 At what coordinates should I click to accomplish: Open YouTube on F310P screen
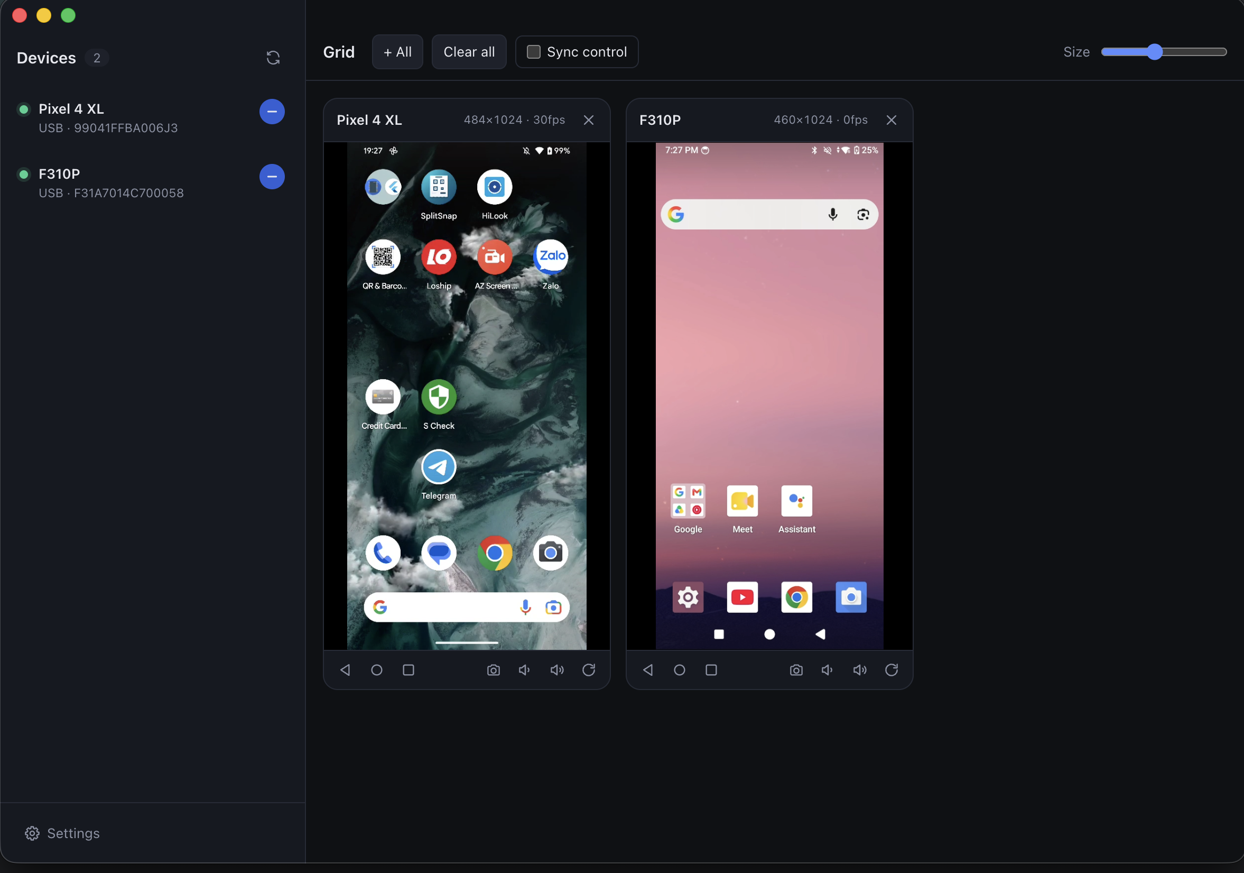[x=742, y=598]
